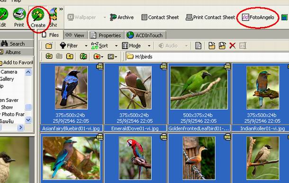The image size is (289, 183).
Task: Select the Saver entry in side list
Action: pyautogui.click(x=9, y=100)
